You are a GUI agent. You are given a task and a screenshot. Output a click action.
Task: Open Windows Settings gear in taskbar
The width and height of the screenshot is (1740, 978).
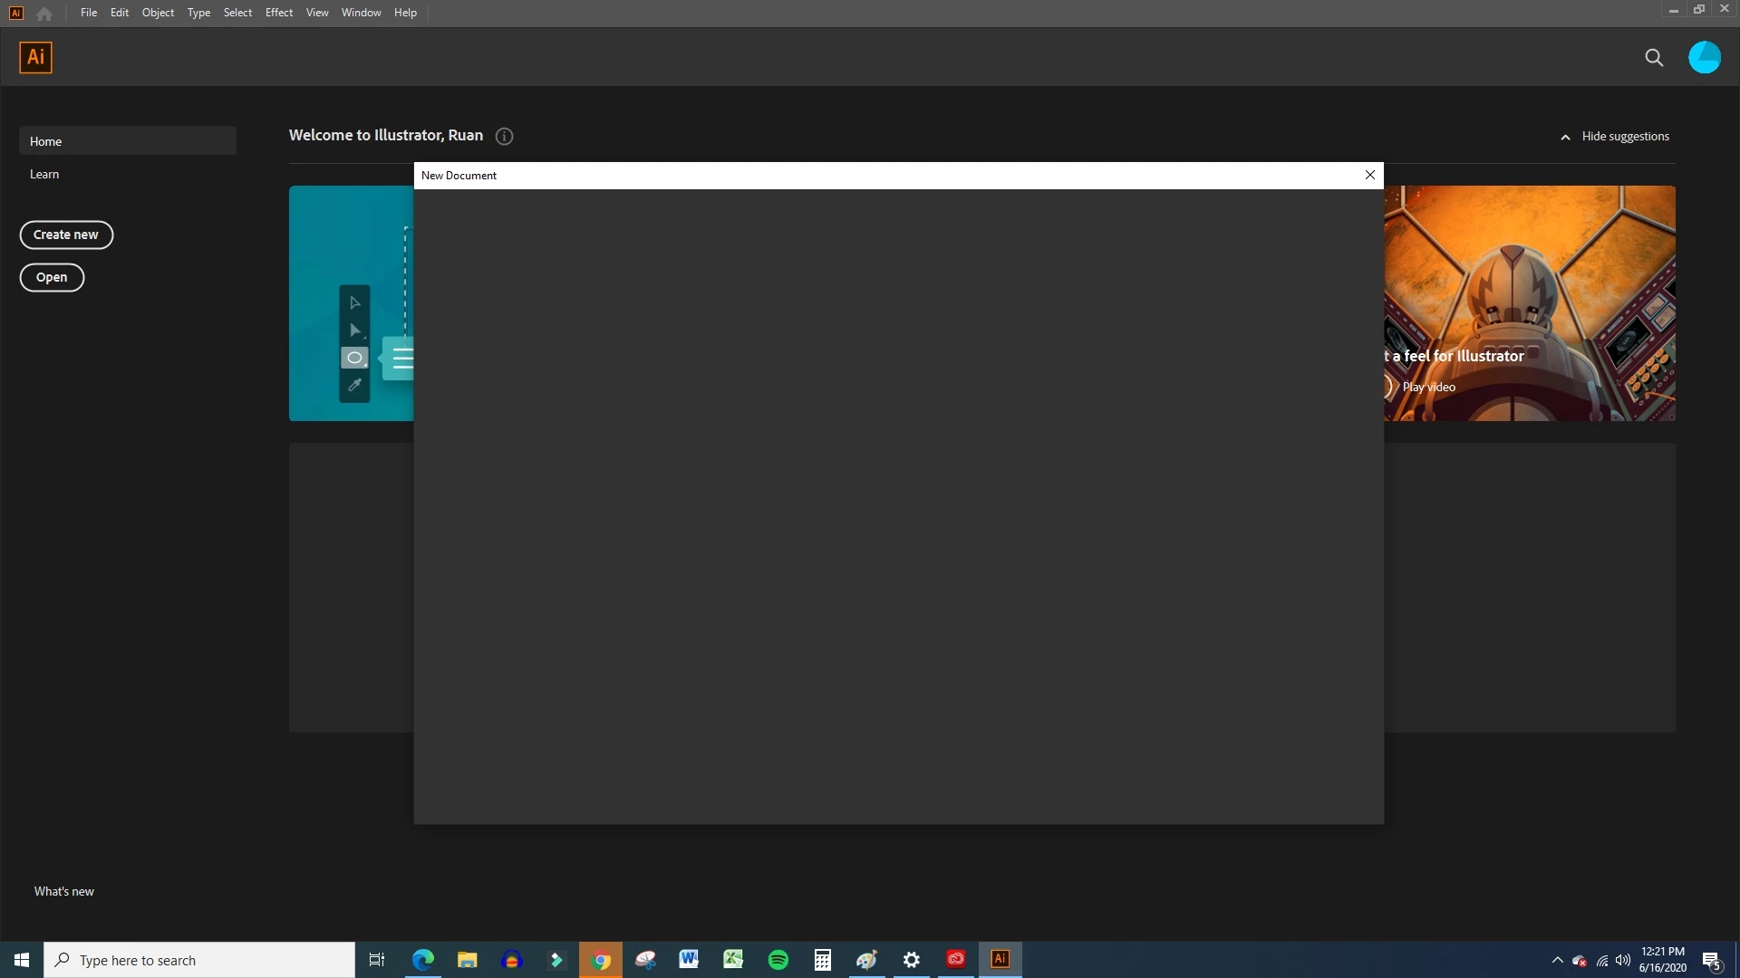point(912,960)
